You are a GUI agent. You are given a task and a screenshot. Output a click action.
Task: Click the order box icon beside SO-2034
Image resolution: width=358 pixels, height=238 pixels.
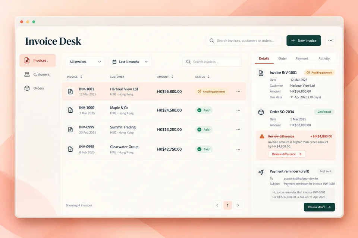261,112
